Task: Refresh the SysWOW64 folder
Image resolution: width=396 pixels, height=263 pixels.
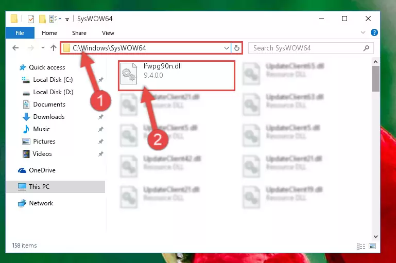Action: click(237, 48)
